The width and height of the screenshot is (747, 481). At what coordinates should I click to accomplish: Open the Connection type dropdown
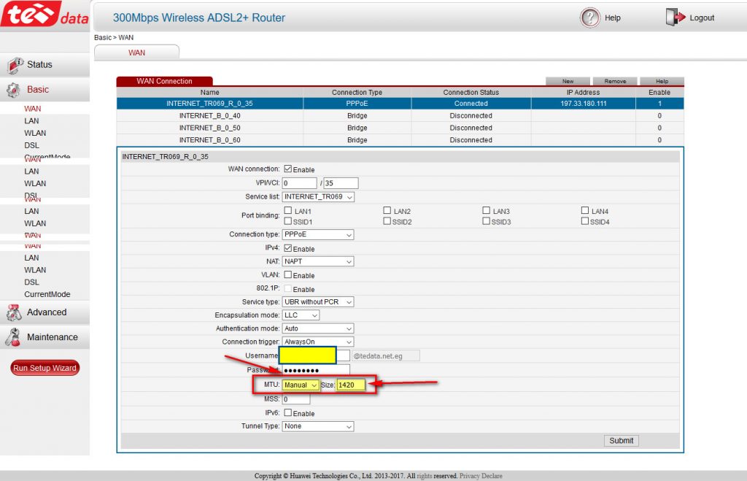318,234
